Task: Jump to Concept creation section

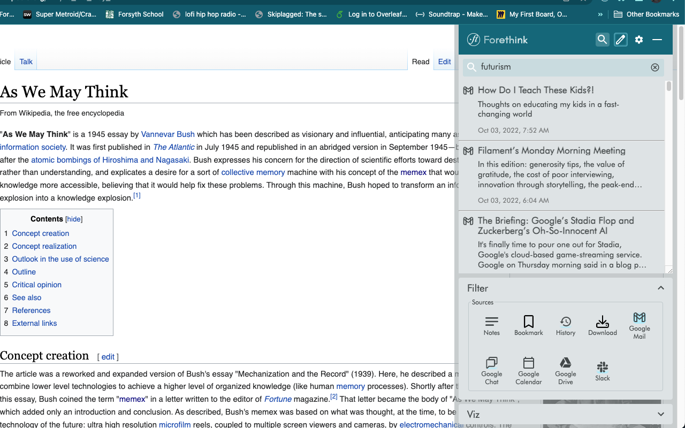Action: click(x=41, y=233)
